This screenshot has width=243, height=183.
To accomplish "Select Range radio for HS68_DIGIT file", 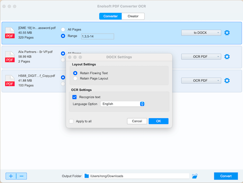I will coord(63,84).
